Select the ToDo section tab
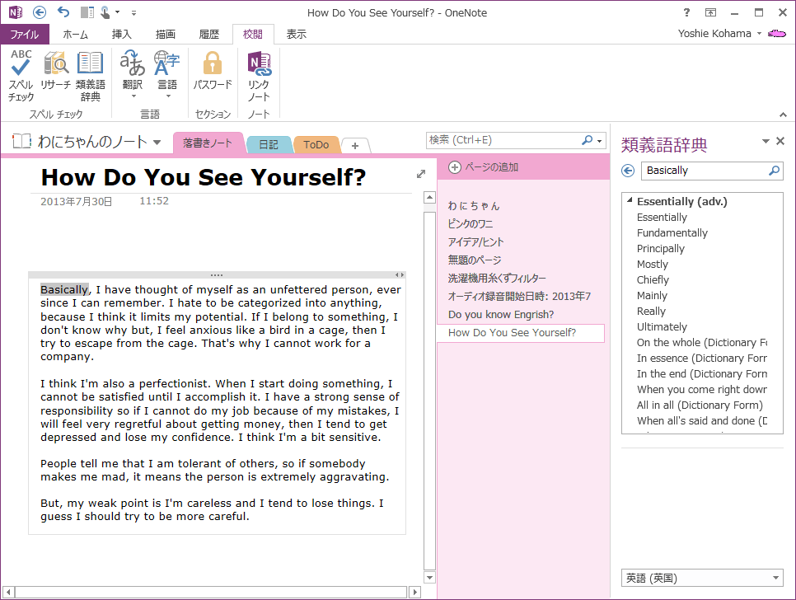Image resolution: width=796 pixels, height=600 pixels. click(316, 145)
